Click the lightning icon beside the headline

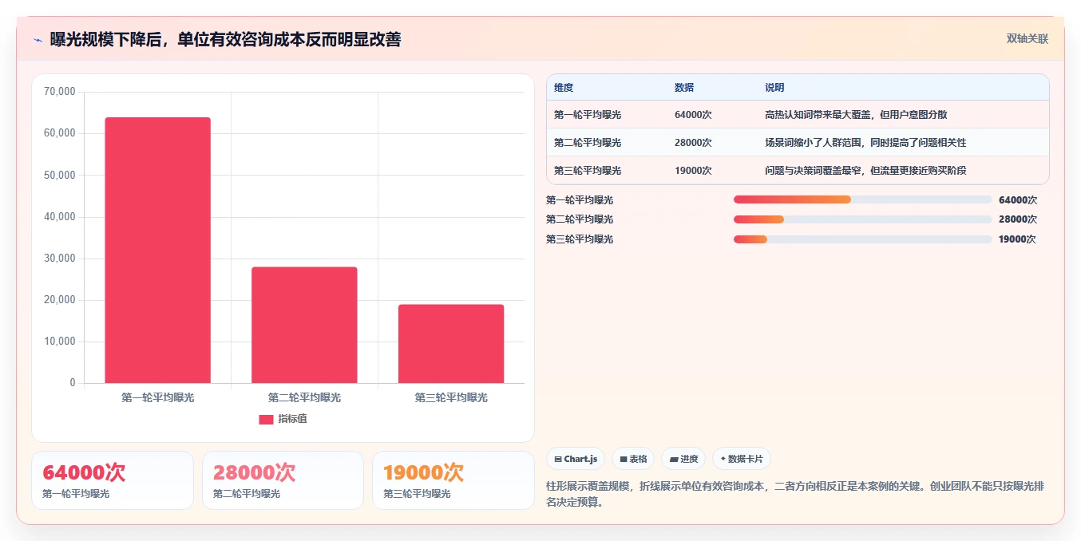pos(38,40)
